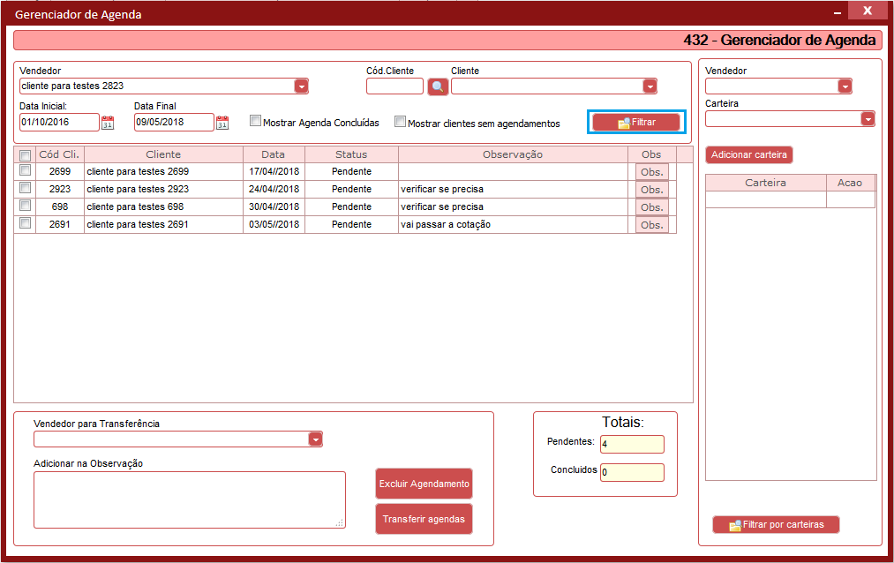Image resolution: width=894 pixels, height=563 pixels.
Task: Click the client search magnifier icon
Action: coord(438,86)
